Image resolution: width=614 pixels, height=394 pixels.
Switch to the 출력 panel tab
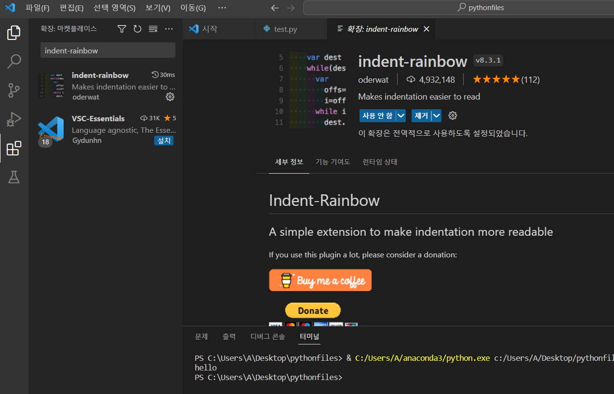[x=229, y=336]
